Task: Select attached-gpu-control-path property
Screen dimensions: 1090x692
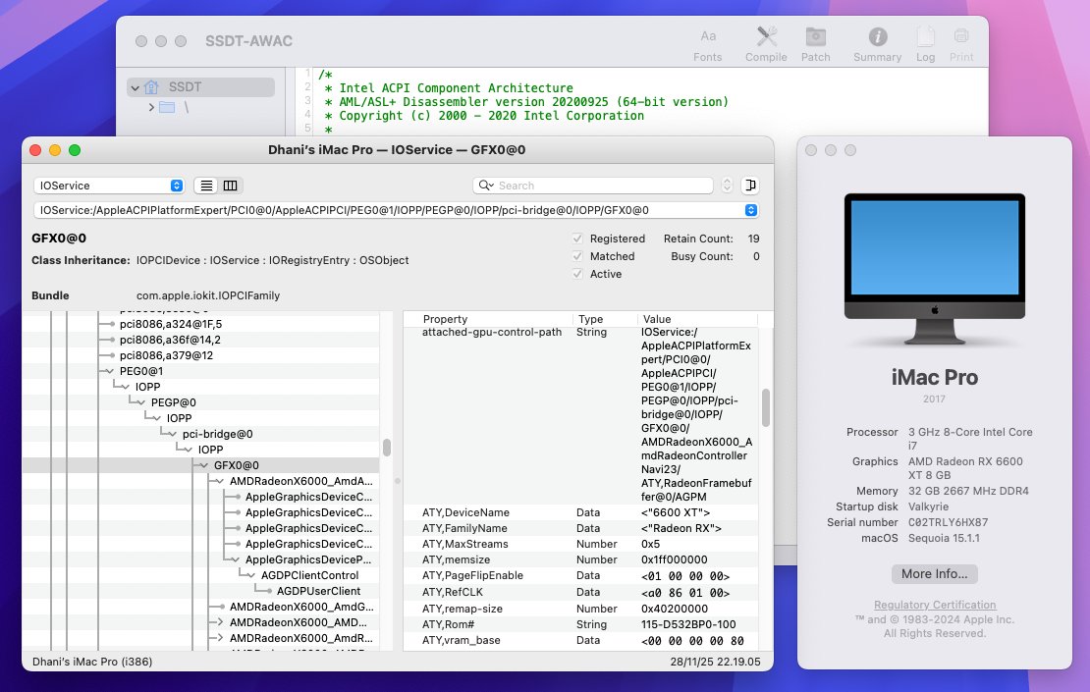Action: coord(491,332)
